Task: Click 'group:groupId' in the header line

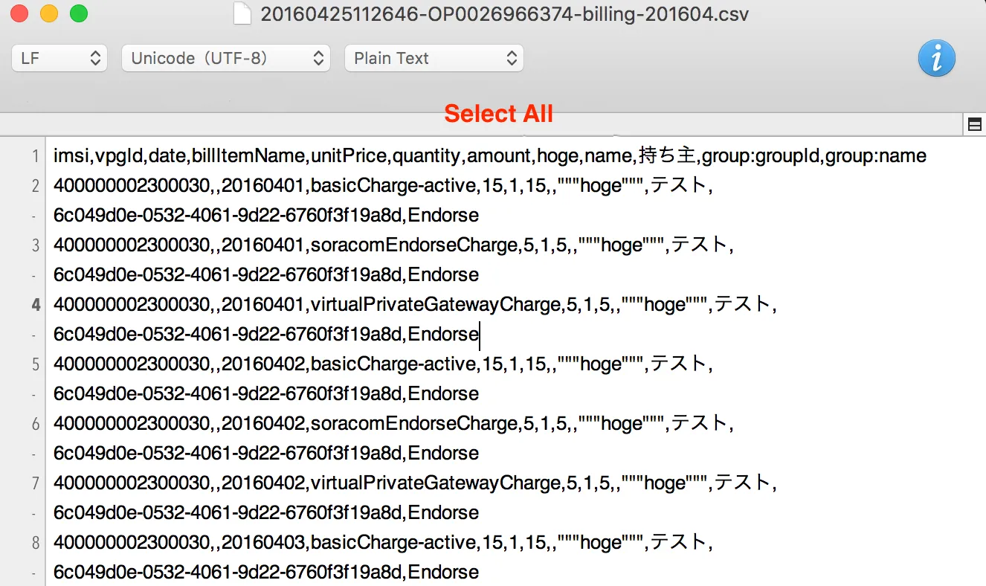Action: tap(761, 156)
